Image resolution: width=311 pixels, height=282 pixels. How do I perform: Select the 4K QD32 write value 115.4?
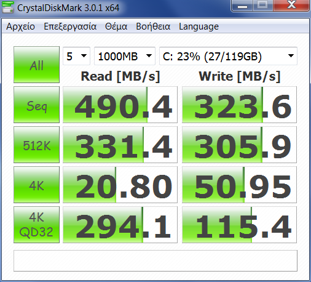pyautogui.click(x=239, y=225)
